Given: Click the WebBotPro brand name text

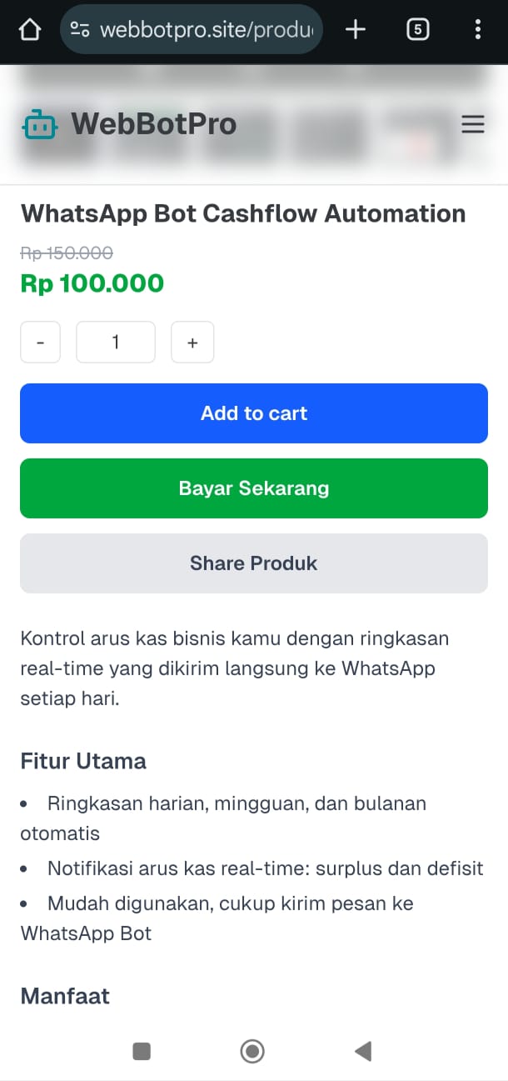Looking at the screenshot, I should (x=154, y=124).
